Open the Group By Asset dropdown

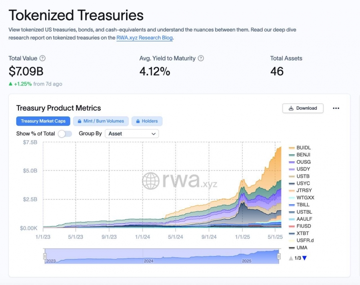click(132, 134)
